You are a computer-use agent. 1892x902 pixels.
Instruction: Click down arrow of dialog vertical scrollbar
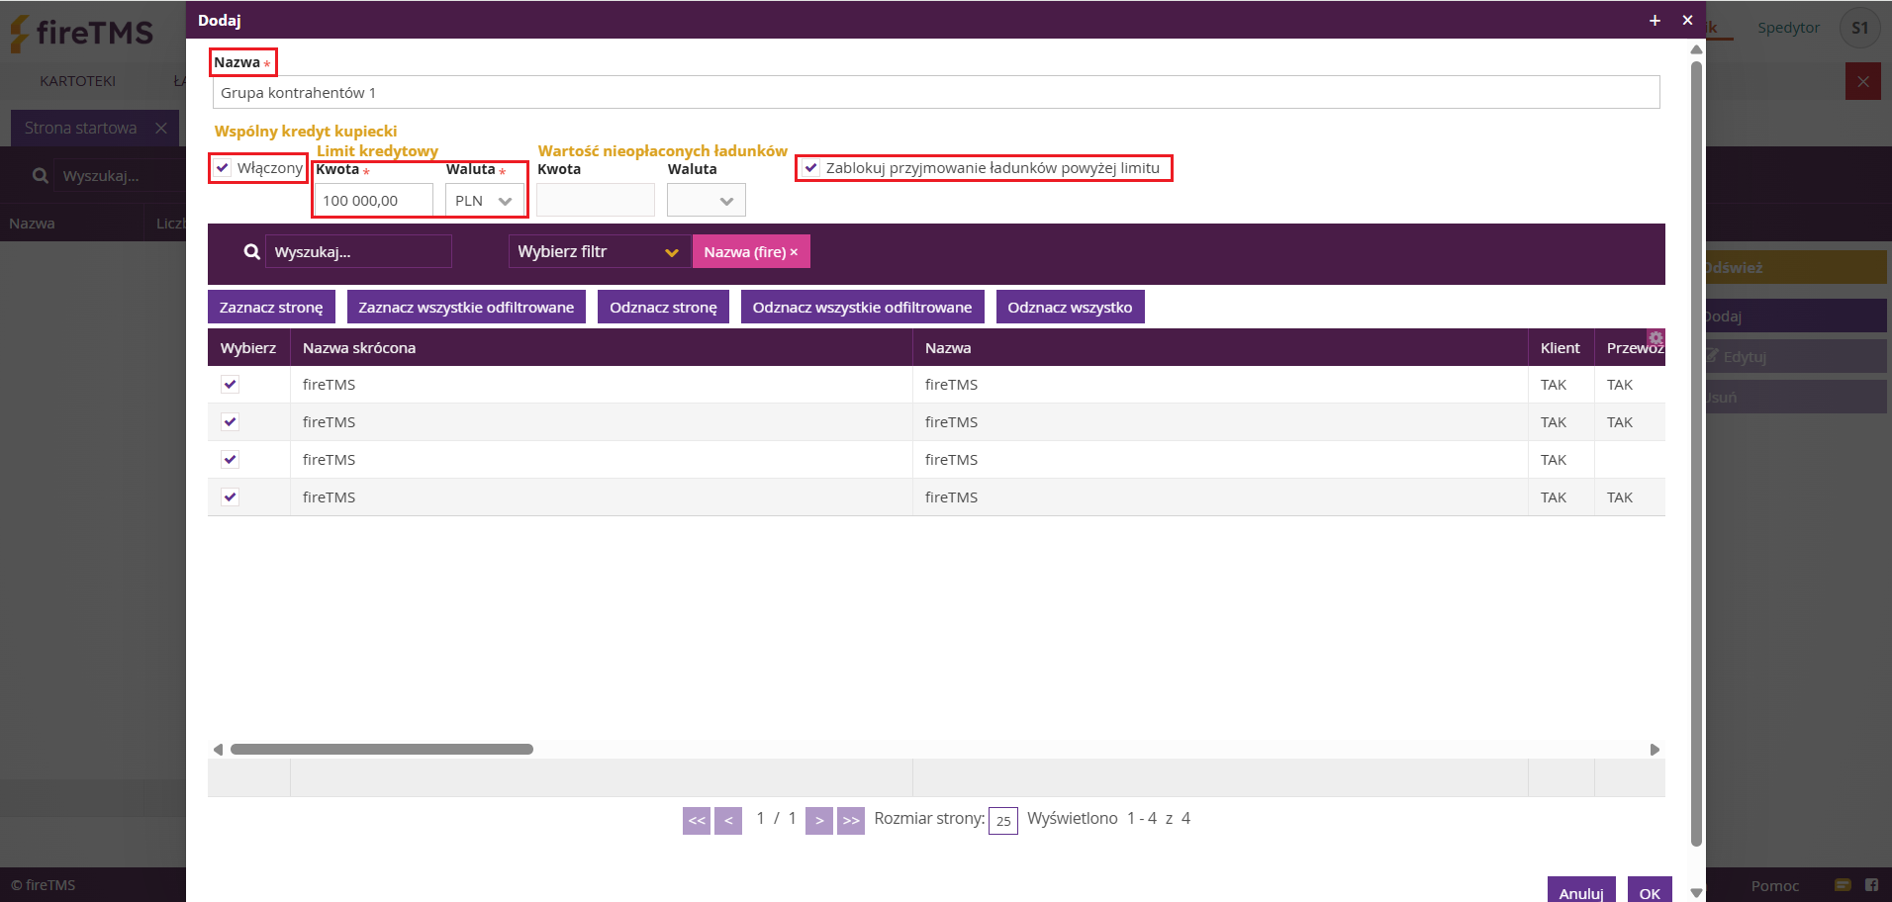click(1696, 893)
